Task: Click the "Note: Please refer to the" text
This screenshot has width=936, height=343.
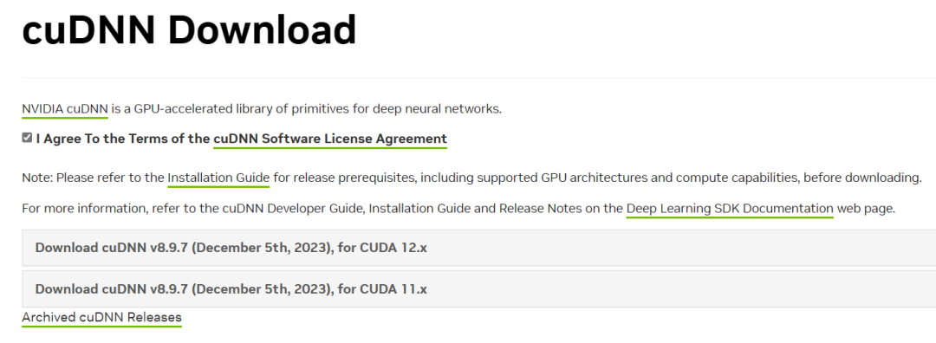Action: (x=93, y=178)
